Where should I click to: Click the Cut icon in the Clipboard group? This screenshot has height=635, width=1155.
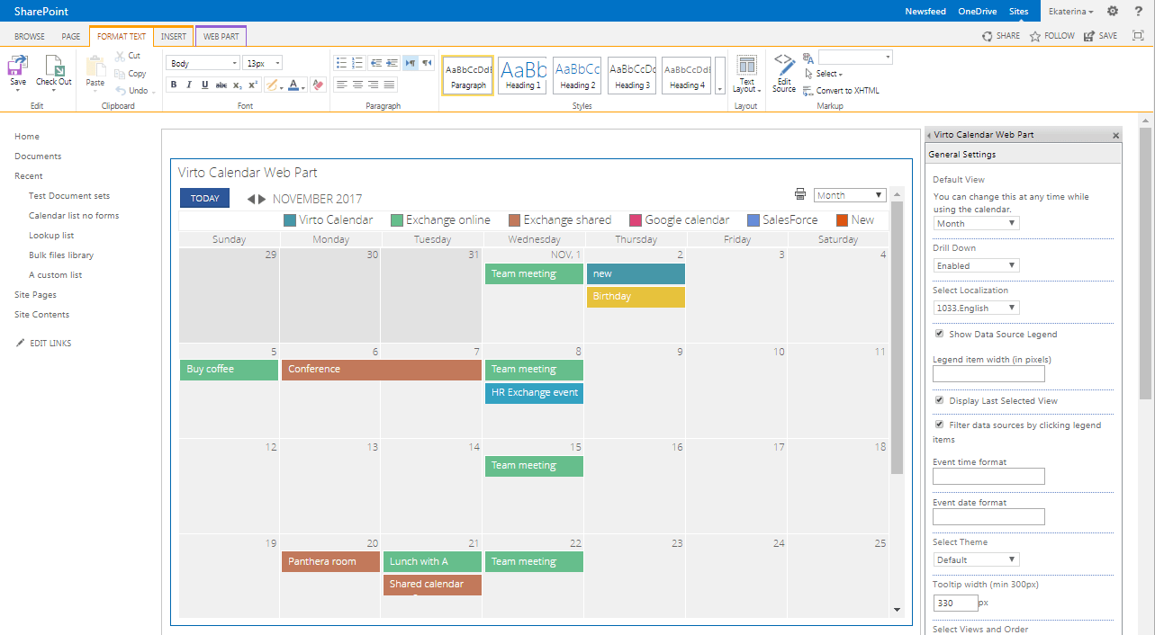click(x=122, y=55)
